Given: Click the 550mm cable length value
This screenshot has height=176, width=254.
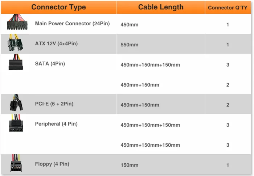Looking at the screenshot, I should [130, 45].
